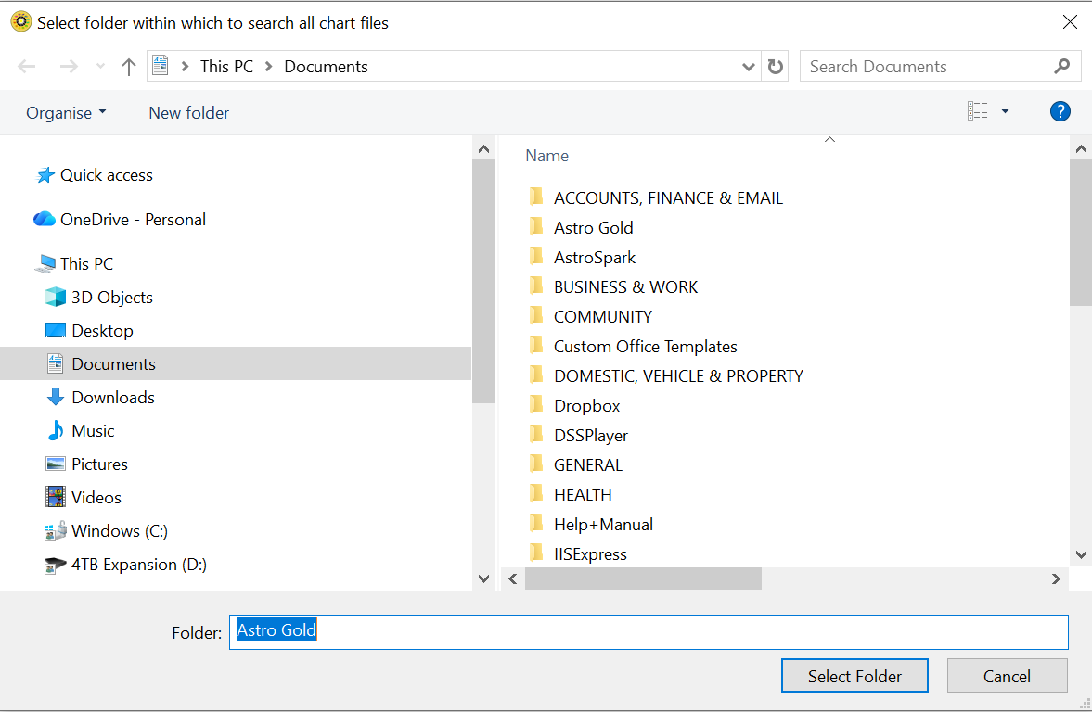Image resolution: width=1092 pixels, height=712 pixels.
Task: Click navigation pane scroll down arrow
Action: coord(484,578)
